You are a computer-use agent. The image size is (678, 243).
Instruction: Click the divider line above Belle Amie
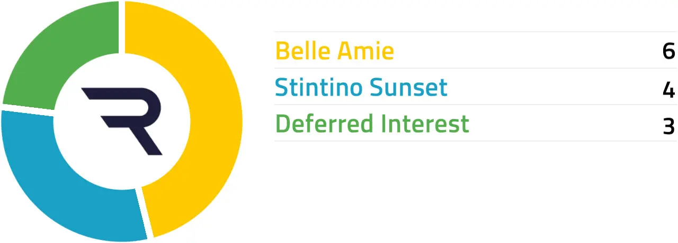coord(476,32)
